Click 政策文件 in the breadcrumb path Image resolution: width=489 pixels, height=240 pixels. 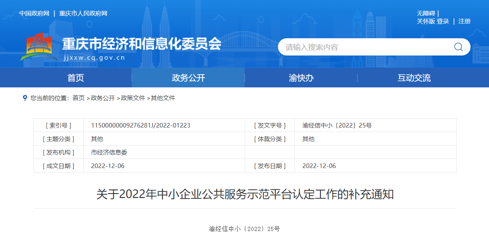133,98
